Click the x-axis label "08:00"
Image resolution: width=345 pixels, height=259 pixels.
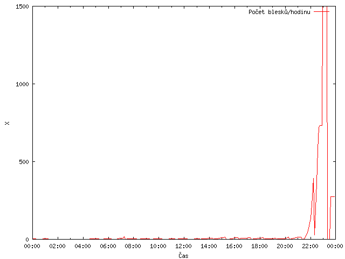pos(133,246)
